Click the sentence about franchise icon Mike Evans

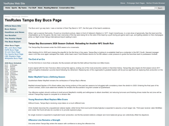pyautogui.click(x=69, y=63)
